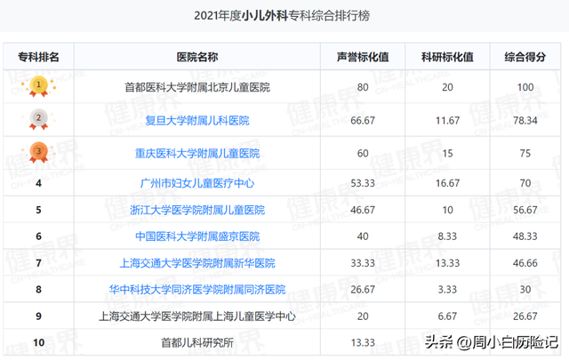Click reputation value 60 in Chongqing row
This screenshot has width=569, height=360.
pos(363,154)
